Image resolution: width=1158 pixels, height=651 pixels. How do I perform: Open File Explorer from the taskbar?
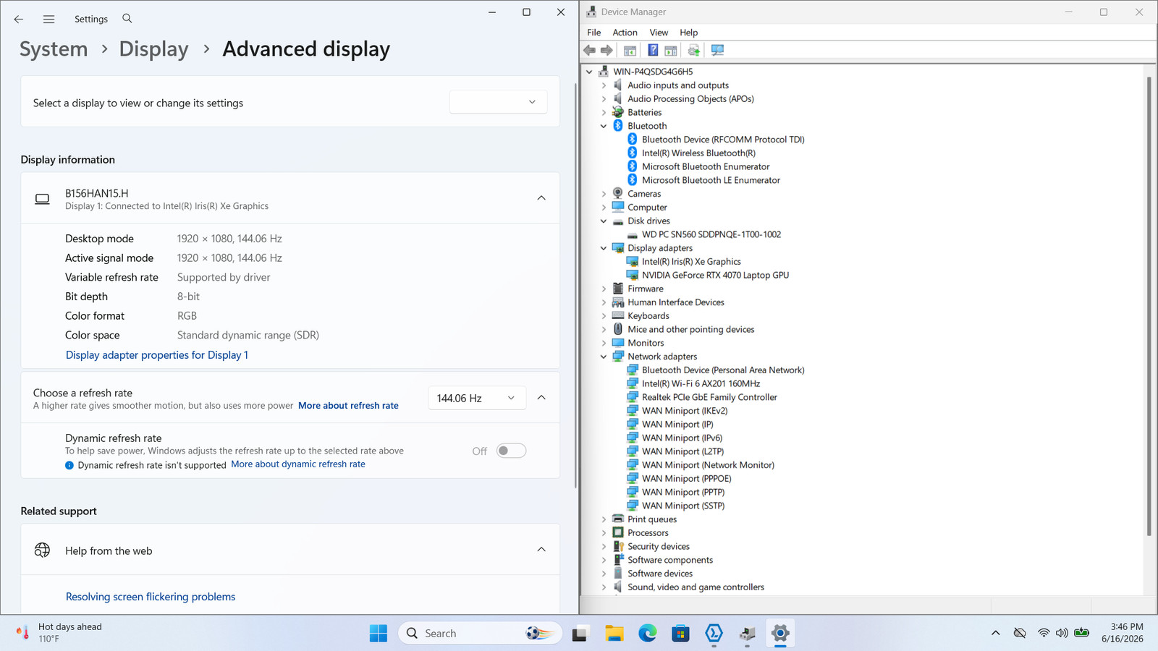[614, 634]
